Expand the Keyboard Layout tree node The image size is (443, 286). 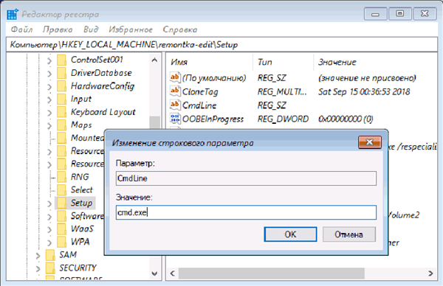coord(49,113)
